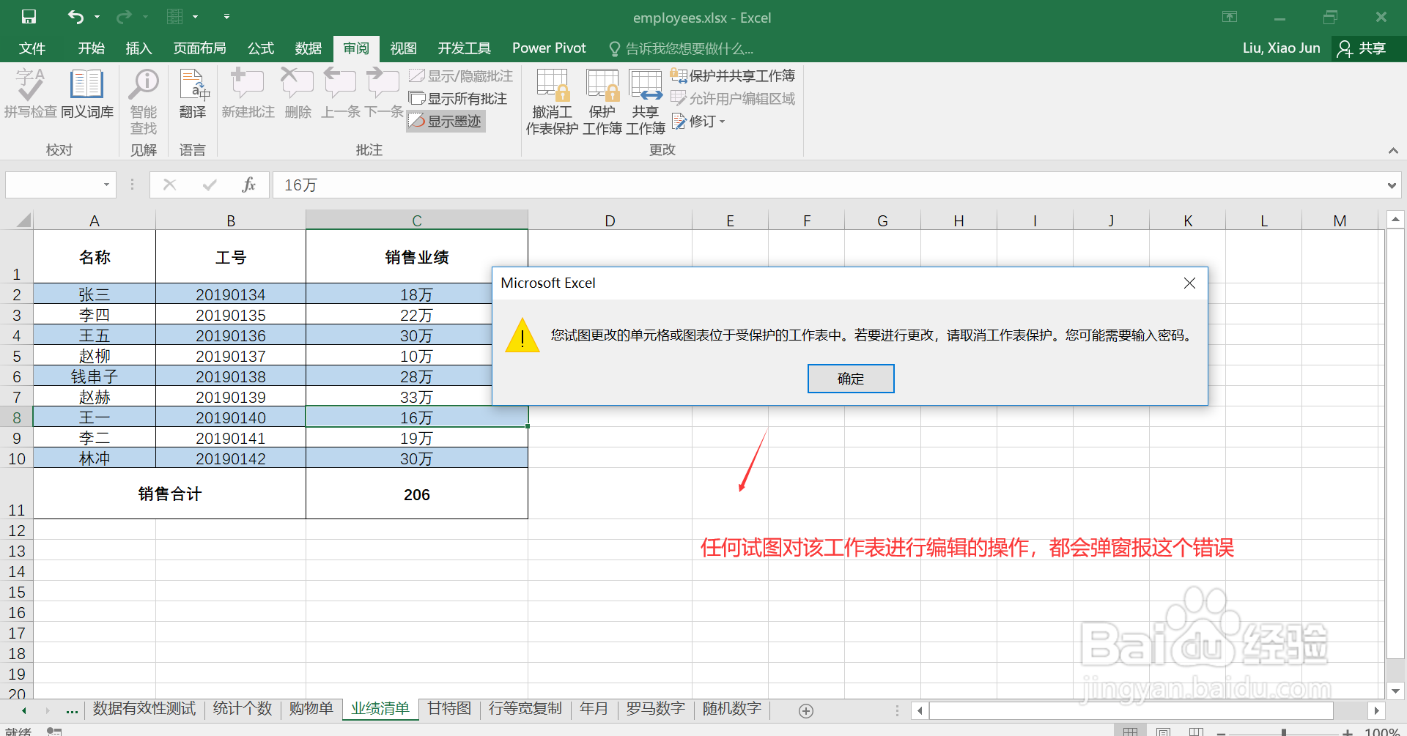This screenshot has width=1407, height=736.
Task: Open the 开发工具 (Developer) tab
Action: tap(464, 48)
